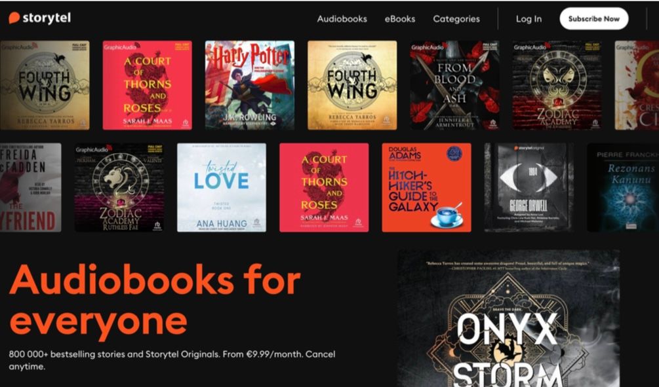The width and height of the screenshot is (659, 387).
Task: Open Rezonans Kanunu book cover
Action: pyautogui.click(x=623, y=187)
